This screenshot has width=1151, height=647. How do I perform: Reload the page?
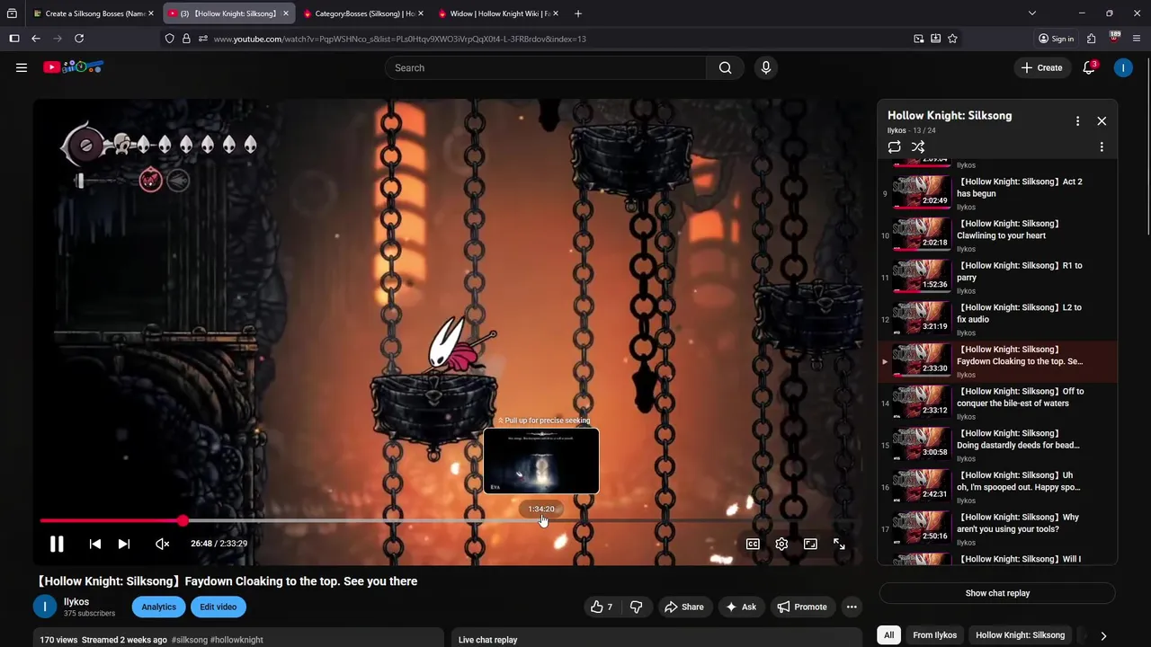[x=79, y=39]
